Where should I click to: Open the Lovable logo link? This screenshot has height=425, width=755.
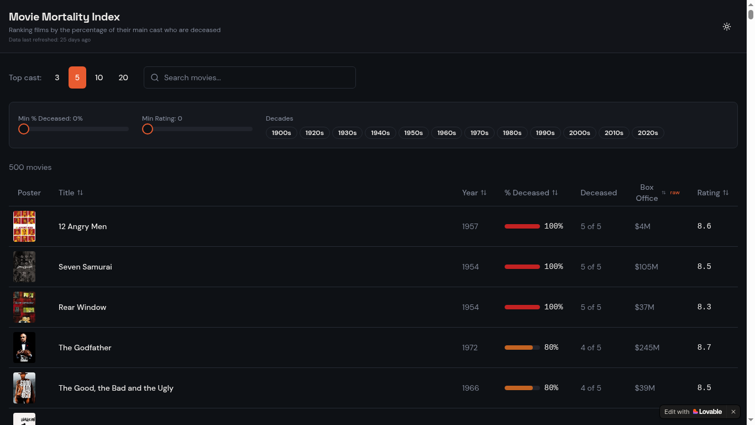tap(707, 412)
